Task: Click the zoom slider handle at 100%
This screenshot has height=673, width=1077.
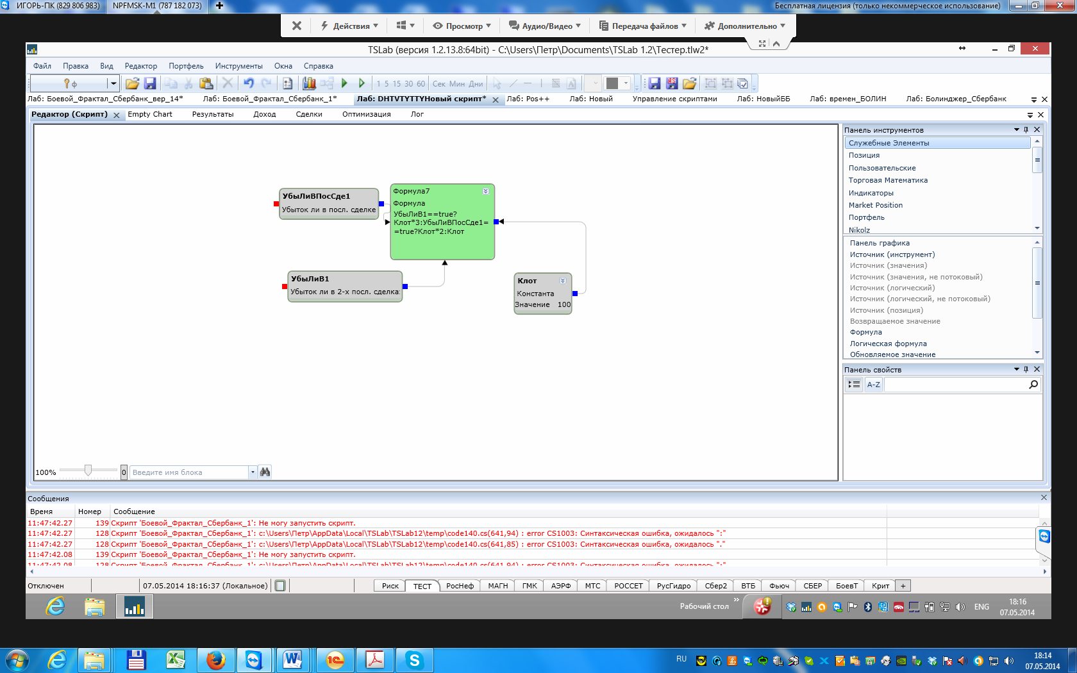Action: click(x=88, y=470)
